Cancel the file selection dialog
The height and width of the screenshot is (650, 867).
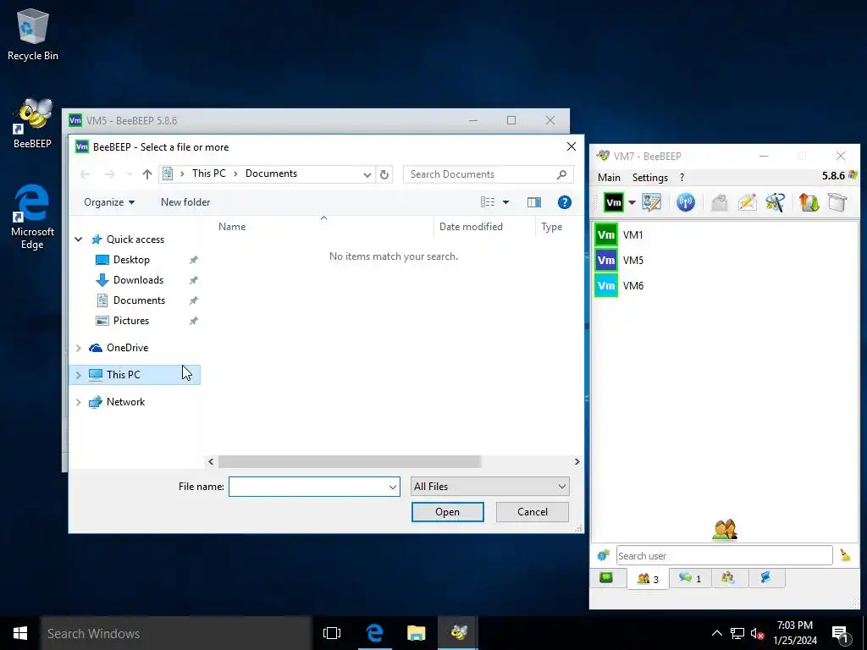532,512
